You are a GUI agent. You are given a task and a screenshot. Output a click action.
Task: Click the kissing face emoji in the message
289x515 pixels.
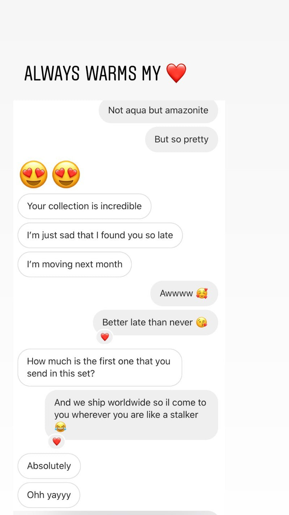click(x=202, y=322)
